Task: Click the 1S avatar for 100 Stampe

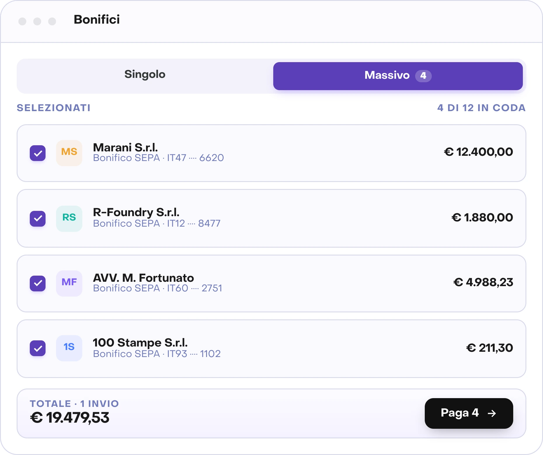Action: point(69,348)
